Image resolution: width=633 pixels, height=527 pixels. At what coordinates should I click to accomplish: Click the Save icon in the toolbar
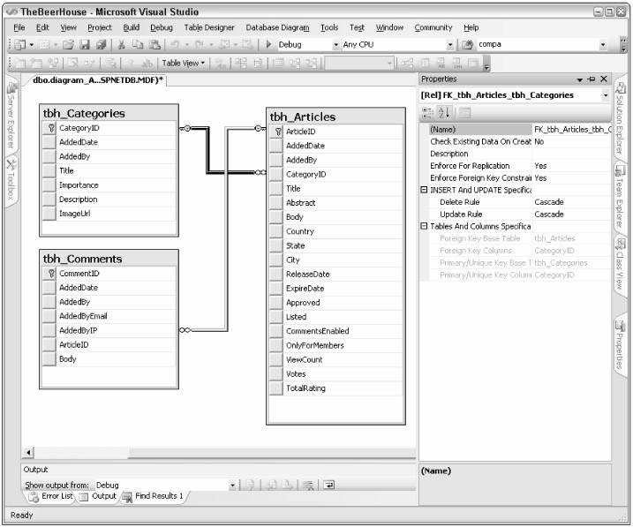point(84,44)
